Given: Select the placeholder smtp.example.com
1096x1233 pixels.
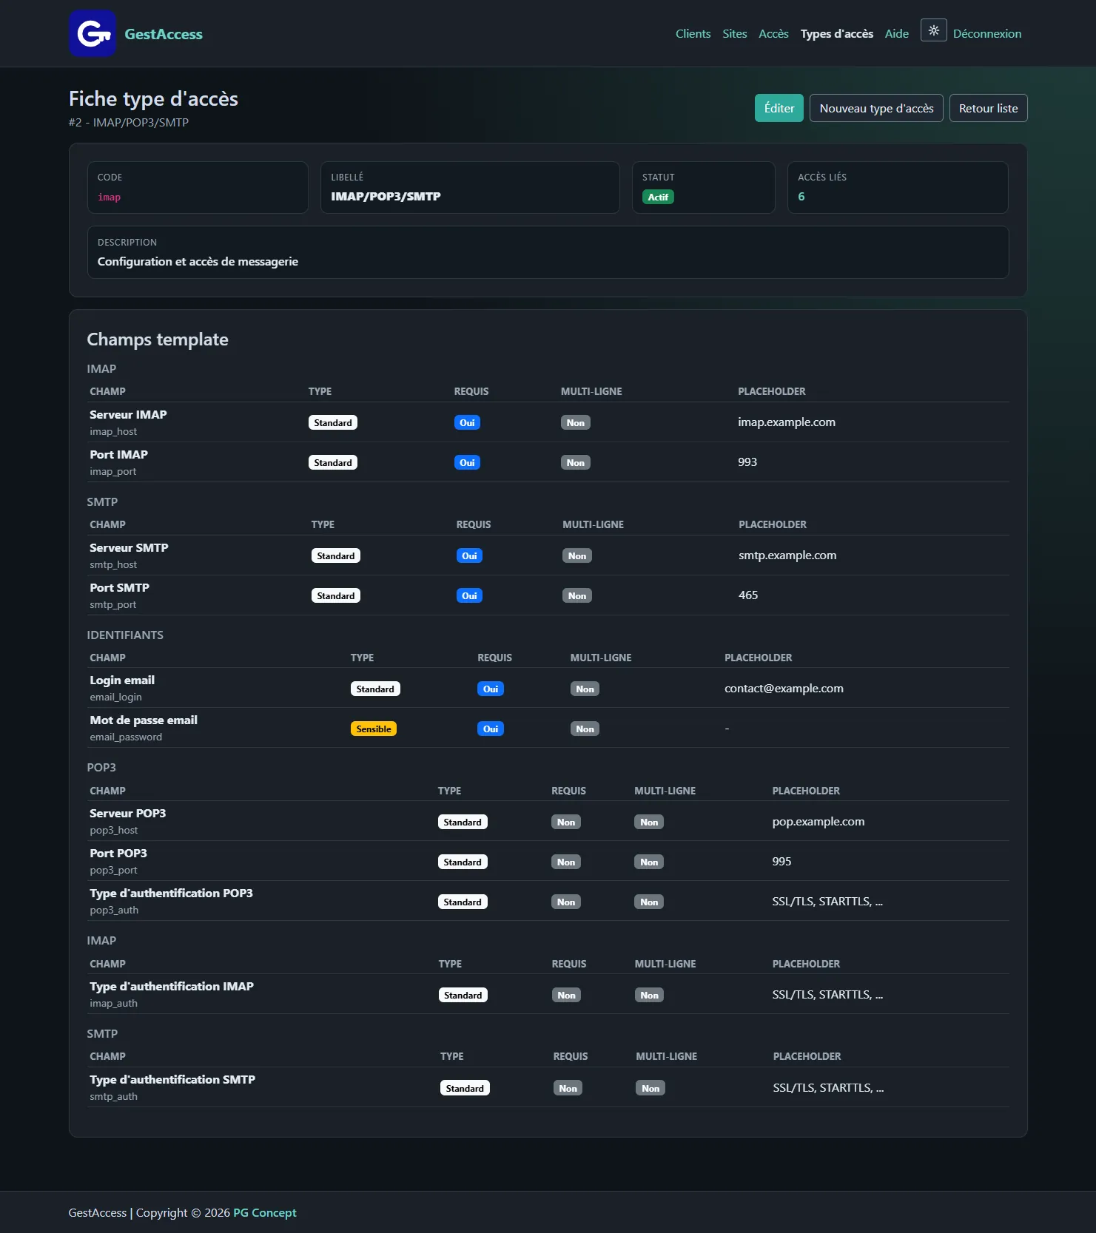Looking at the screenshot, I should coord(787,555).
